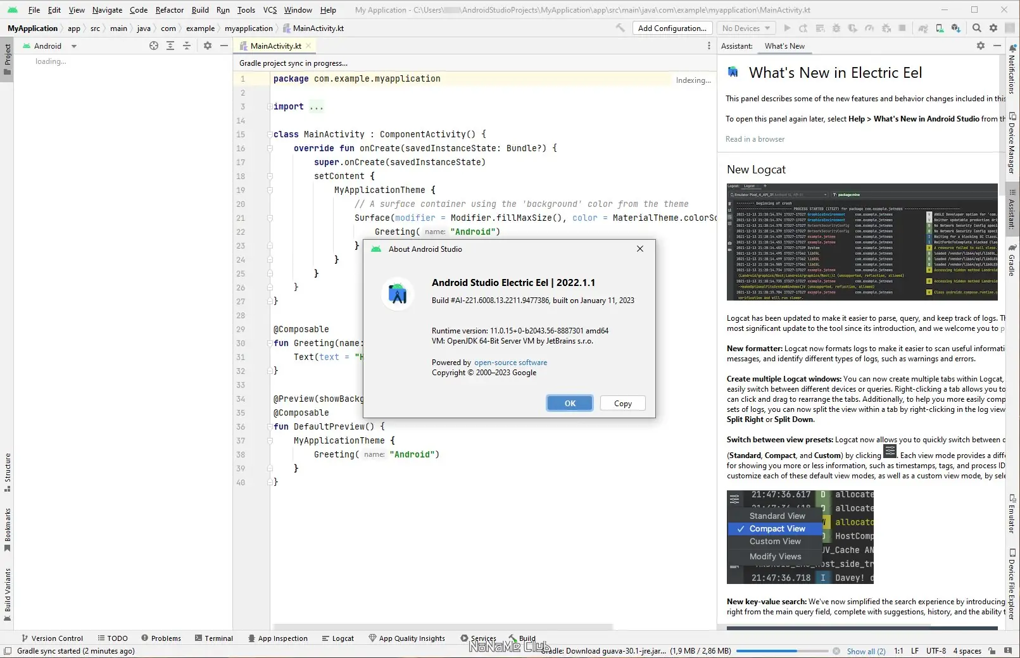Click Read in a browser link
The image size is (1020, 658).
coord(755,139)
